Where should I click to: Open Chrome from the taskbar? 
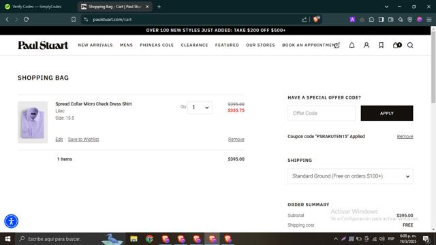[x=150, y=239]
